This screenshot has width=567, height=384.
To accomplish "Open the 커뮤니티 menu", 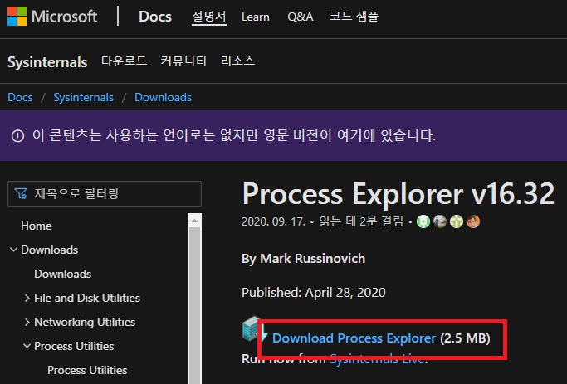I will (183, 61).
